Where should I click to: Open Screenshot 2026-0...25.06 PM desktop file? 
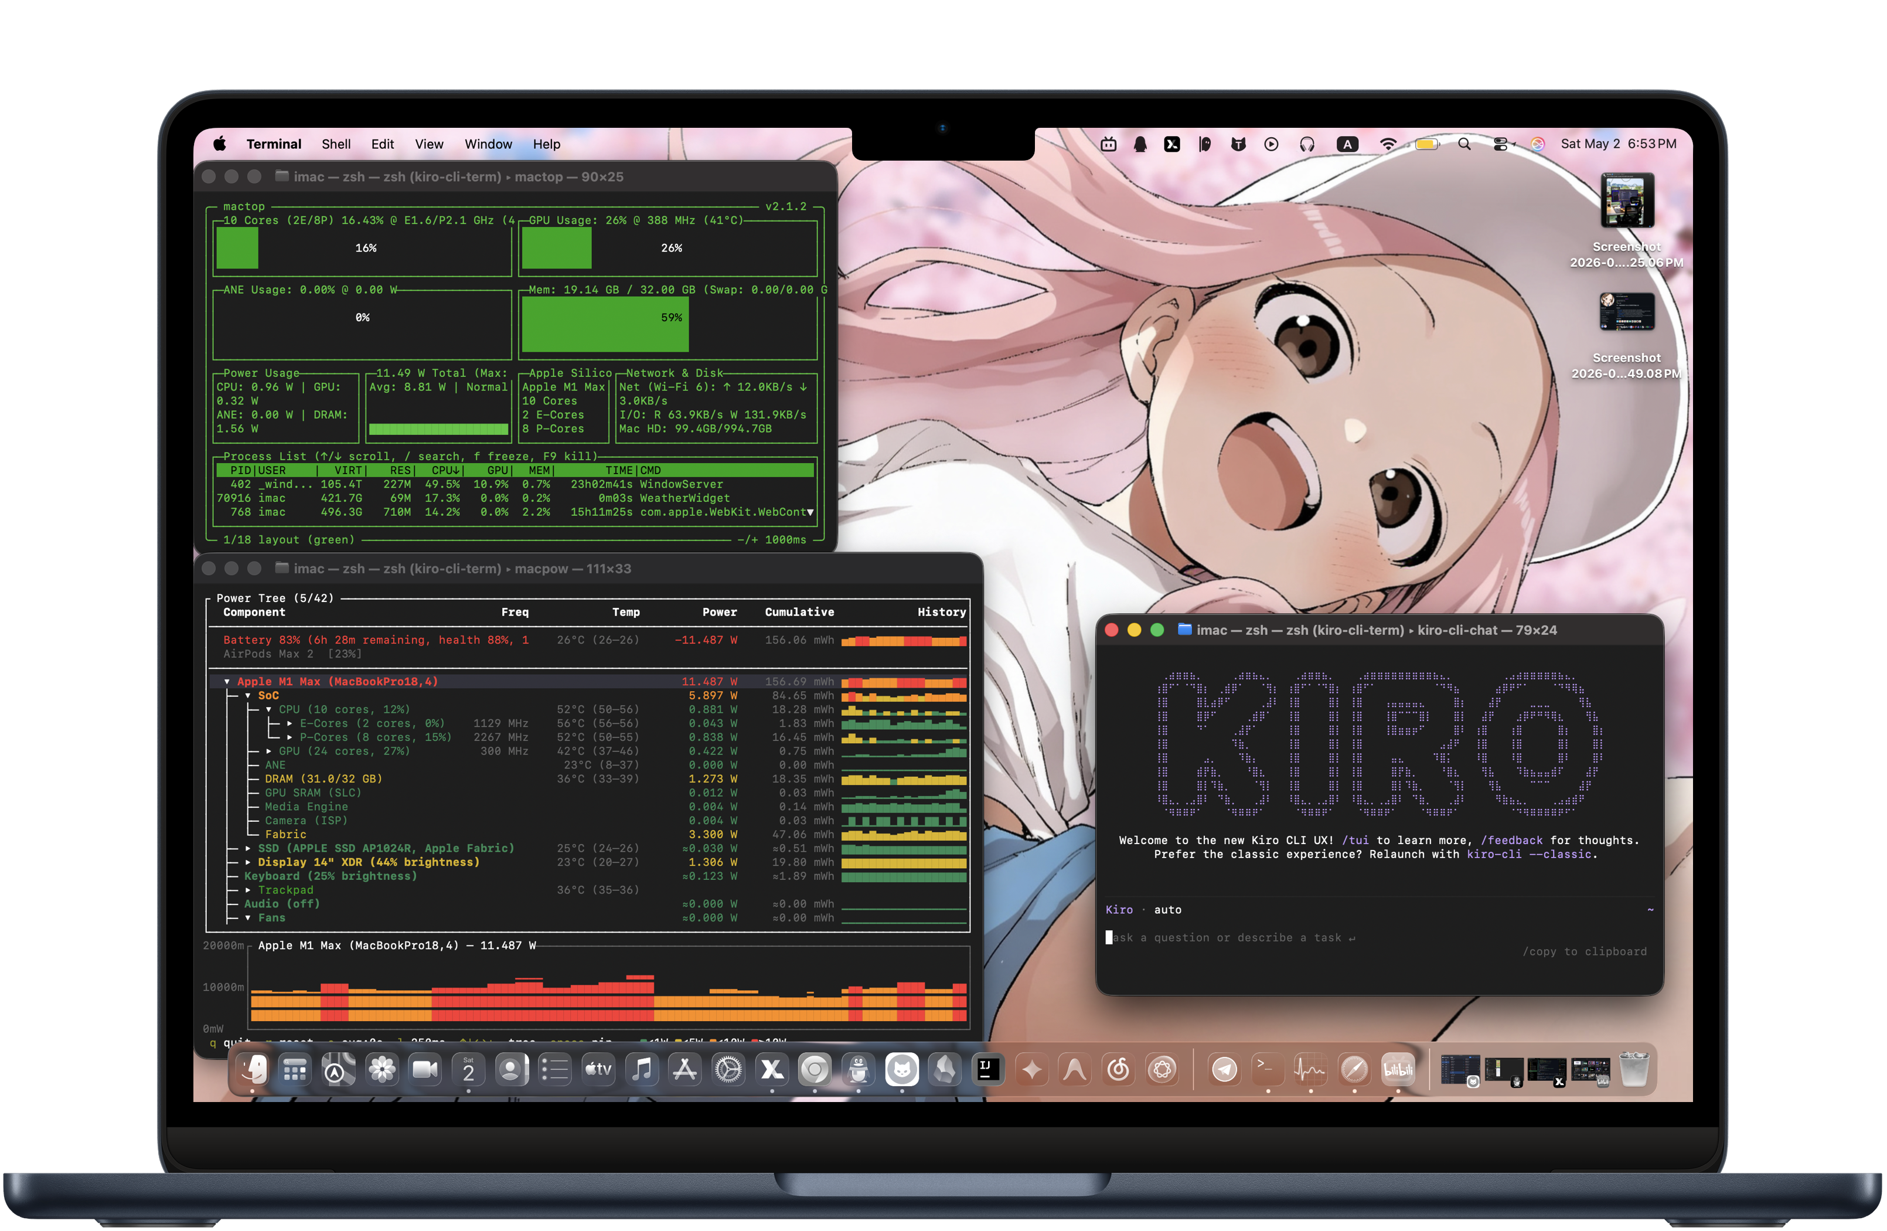[1627, 220]
